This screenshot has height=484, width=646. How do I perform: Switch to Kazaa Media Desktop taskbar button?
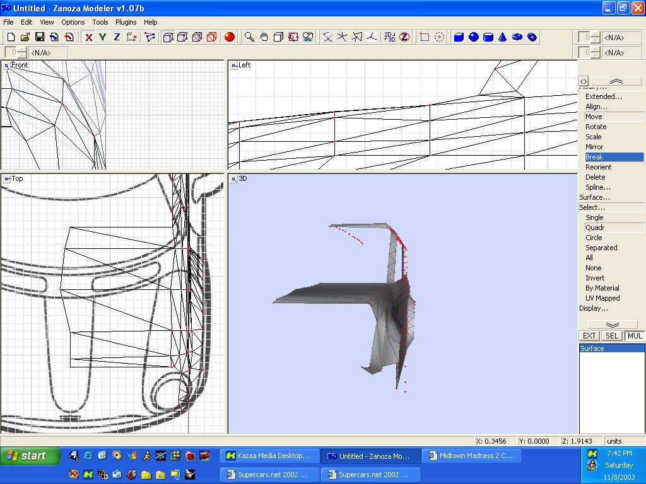click(269, 456)
